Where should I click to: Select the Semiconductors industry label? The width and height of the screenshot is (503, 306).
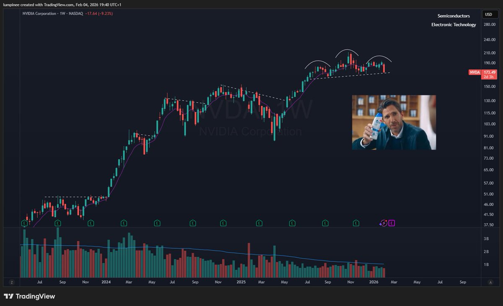point(454,16)
